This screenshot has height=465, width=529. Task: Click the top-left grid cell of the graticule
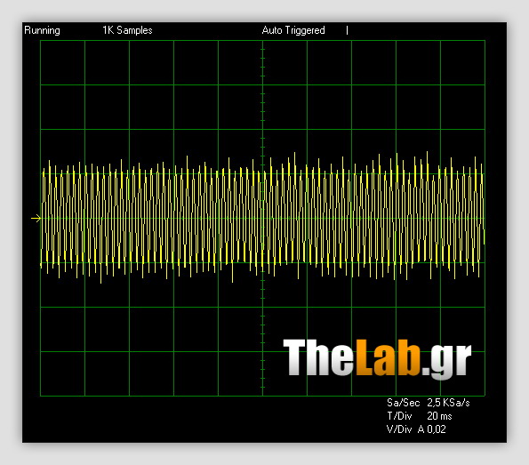point(62,63)
